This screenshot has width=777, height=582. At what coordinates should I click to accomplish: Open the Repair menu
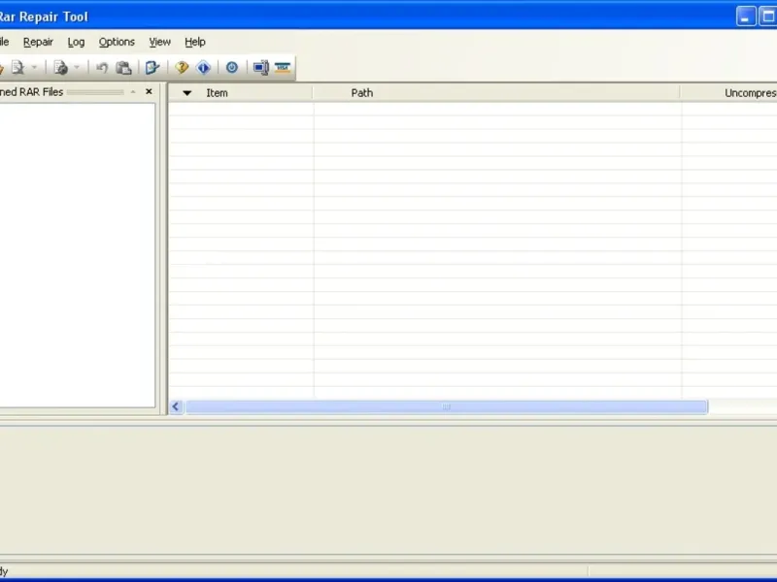coord(38,42)
